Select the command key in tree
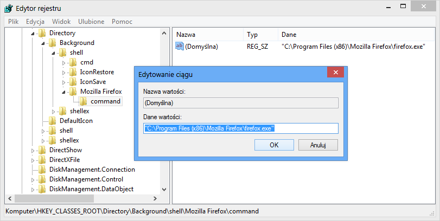 click(x=105, y=101)
